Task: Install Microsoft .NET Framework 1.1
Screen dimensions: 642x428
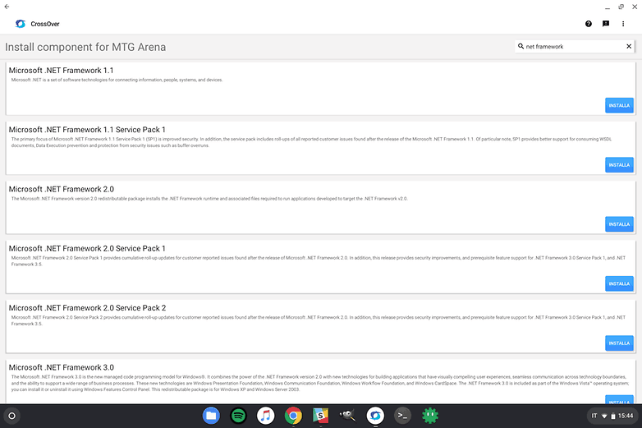Action: click(619, 105)
